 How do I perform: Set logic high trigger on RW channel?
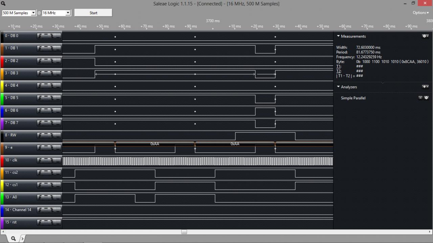(x=46, y=135)
